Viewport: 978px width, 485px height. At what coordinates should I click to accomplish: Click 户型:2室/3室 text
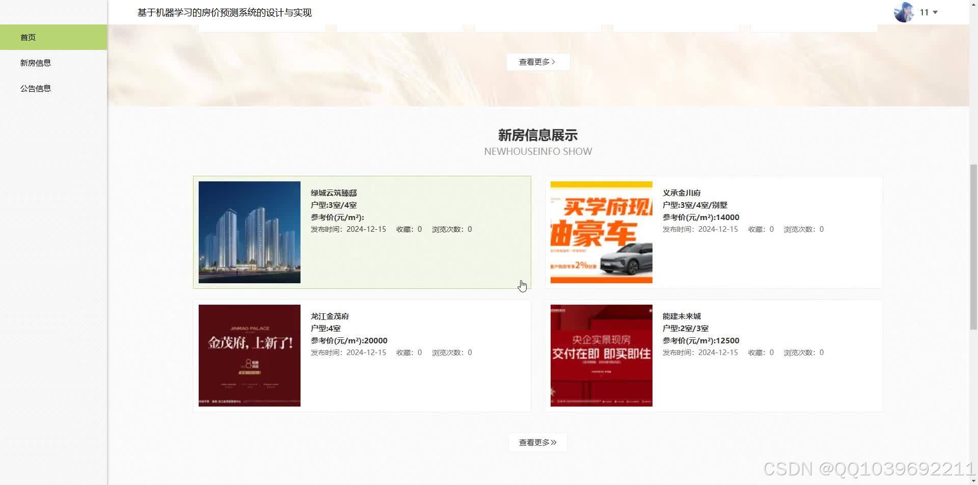(x=686, y=329)
